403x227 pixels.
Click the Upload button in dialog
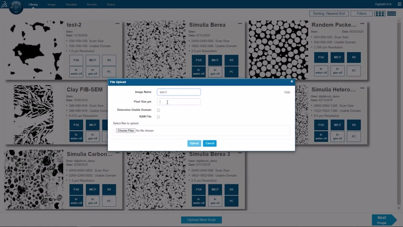click(x=194, y=143)
